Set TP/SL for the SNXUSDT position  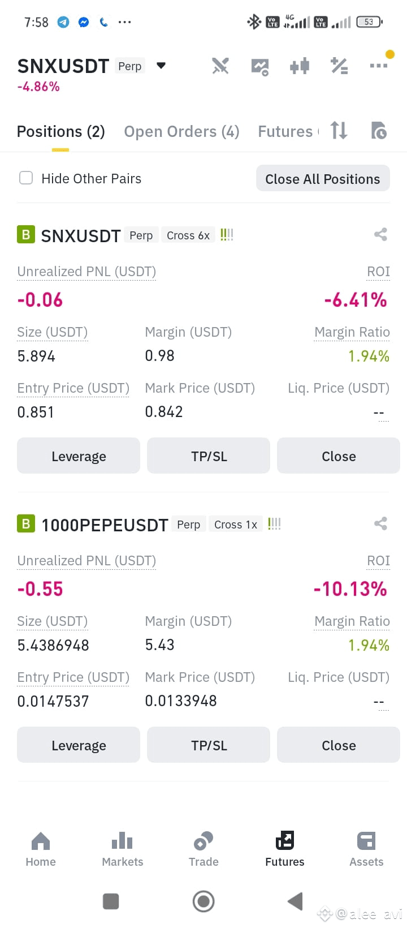[x=209, y=456]
